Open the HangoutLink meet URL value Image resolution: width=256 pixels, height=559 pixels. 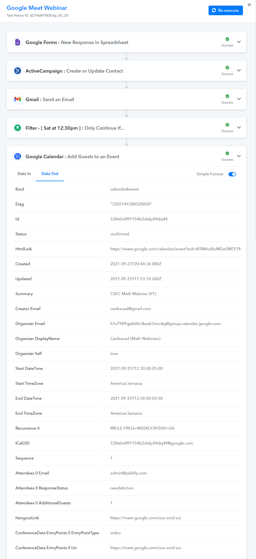[146, 518]
